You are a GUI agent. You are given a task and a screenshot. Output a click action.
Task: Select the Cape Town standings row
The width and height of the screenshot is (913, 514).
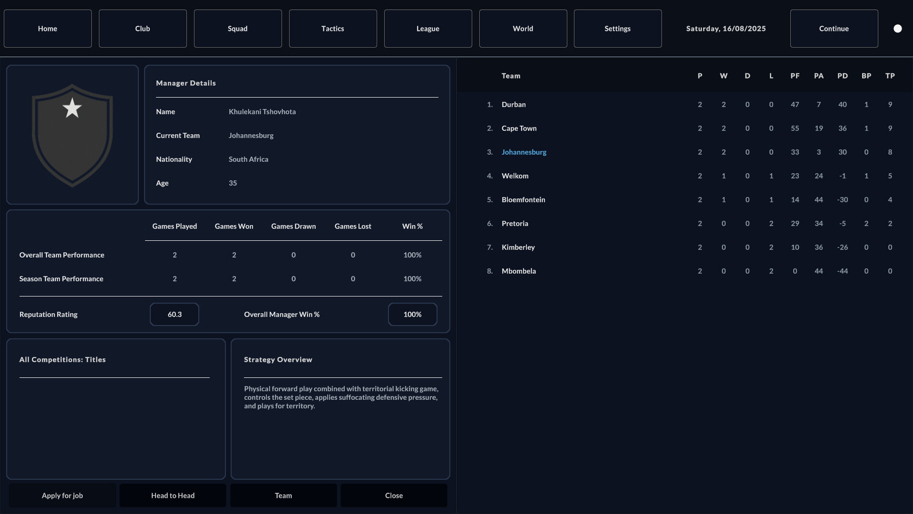coord(518,128)
